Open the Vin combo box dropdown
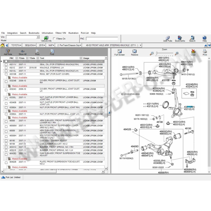This screenshot has width=211, height=211. (x=38, y=37)
